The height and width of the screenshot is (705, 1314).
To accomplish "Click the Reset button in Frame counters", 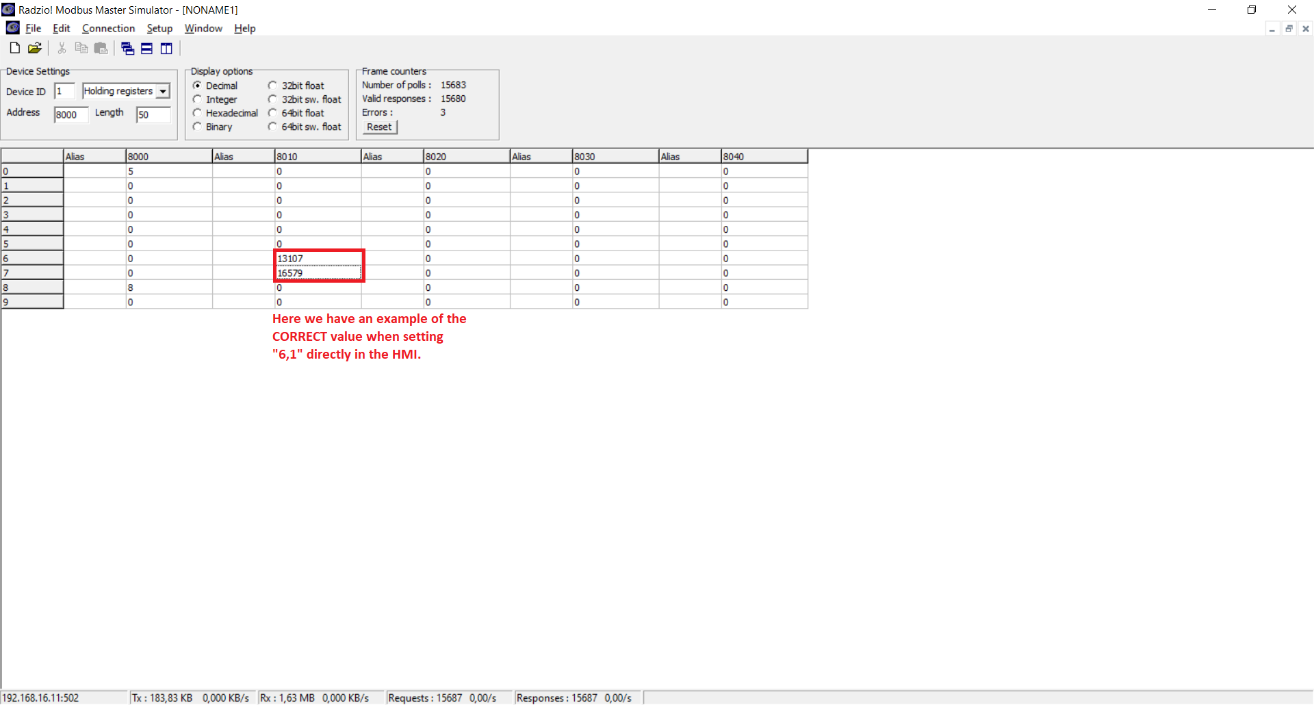I will point(378,127).
